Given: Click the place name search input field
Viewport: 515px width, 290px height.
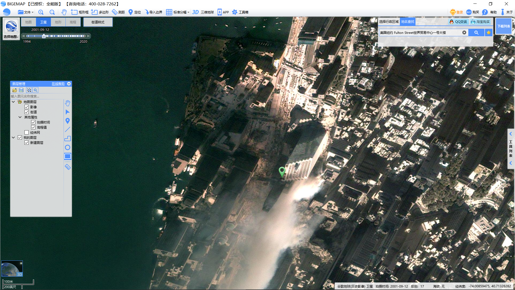Looking at the screenshot, I should (x=420, y=32).
